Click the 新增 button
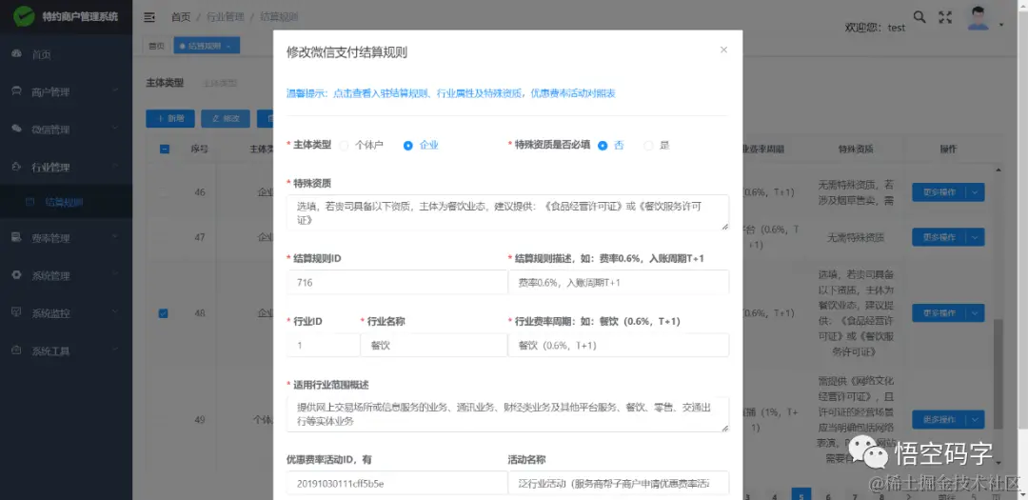Image resolution: width=1028 pixels, height=500 pixels. [x=169, y=119]
